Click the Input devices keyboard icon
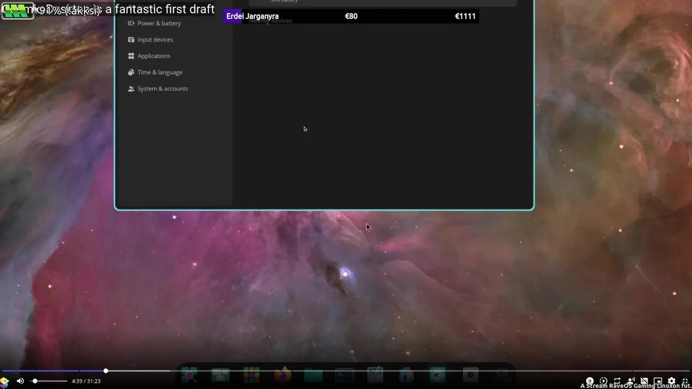Image resolution: width=692 pixels, height=389 pixels. [131, 39]
